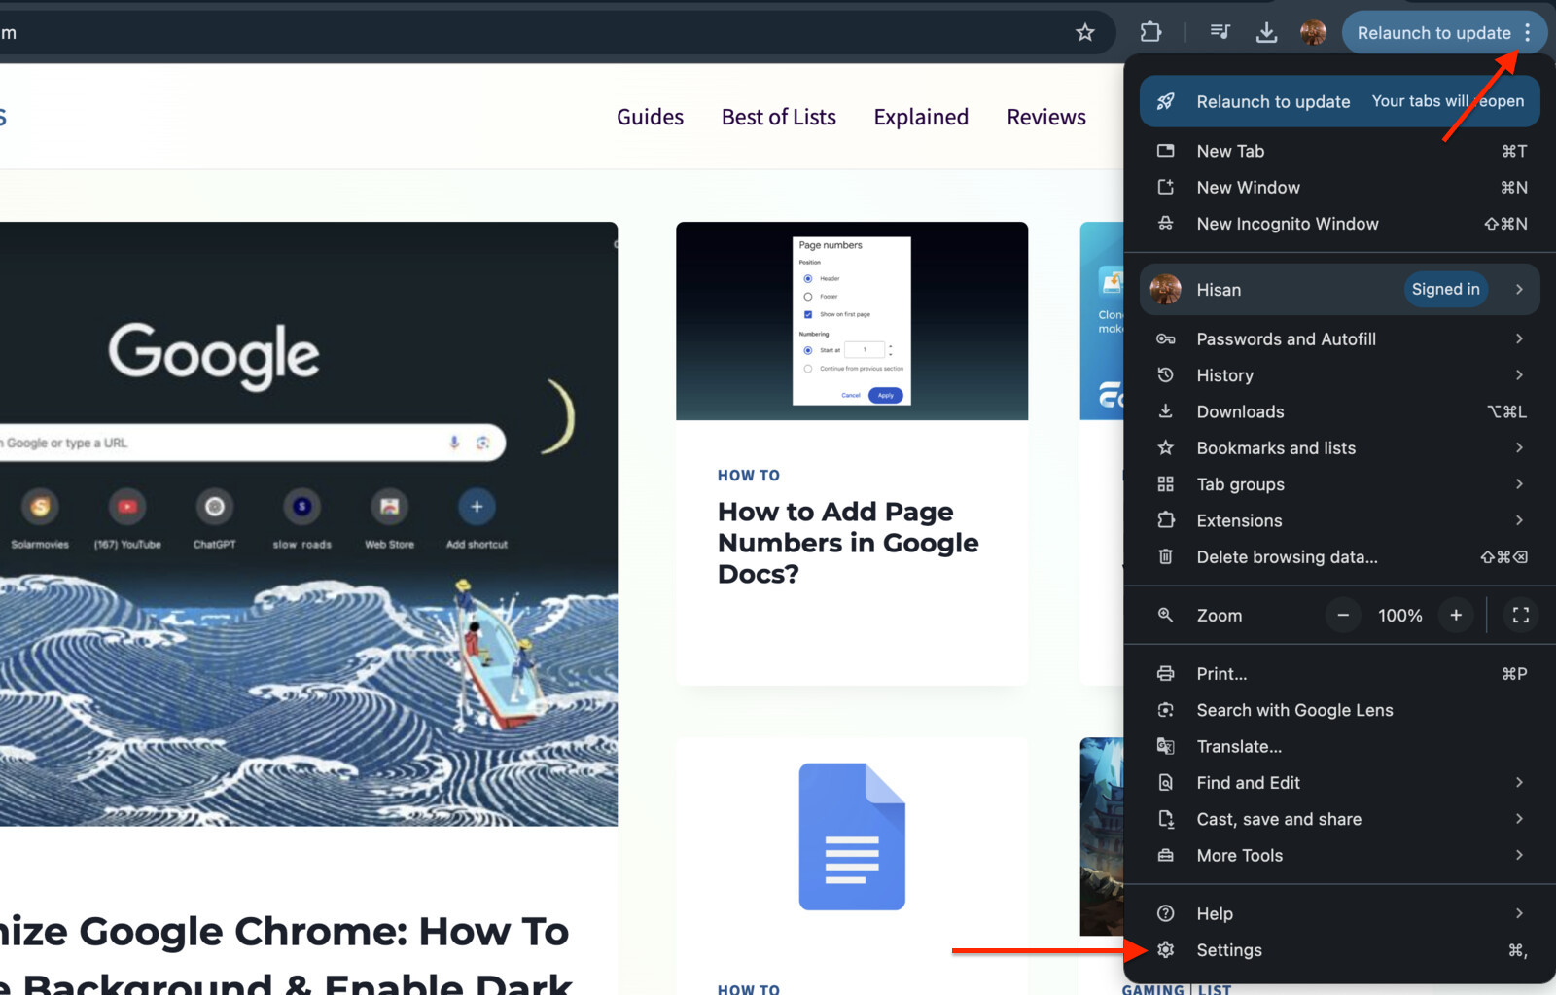Click the Relaunch to update button
Screen dimensions: 1556x995
pos(1434,32)
